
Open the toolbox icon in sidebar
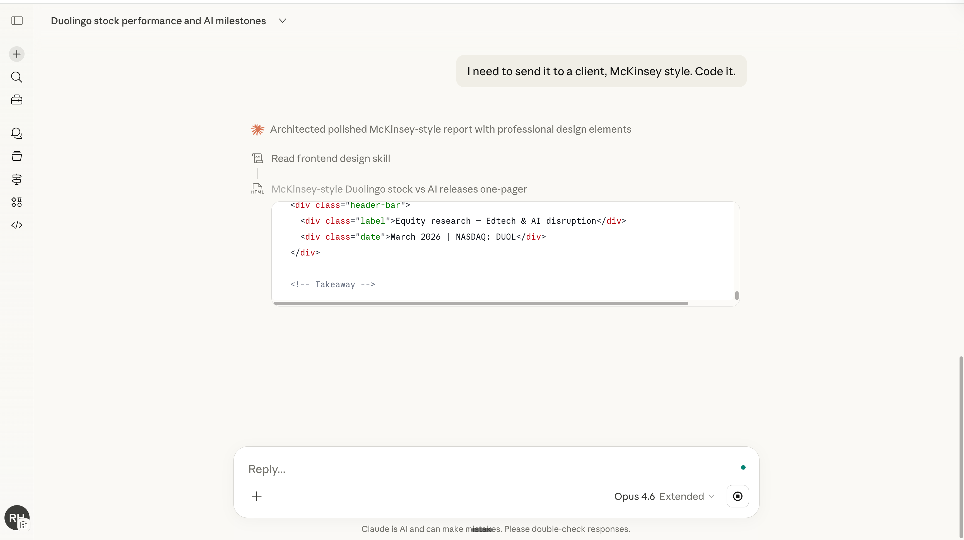pyautogui.click(x=17, y=100)
